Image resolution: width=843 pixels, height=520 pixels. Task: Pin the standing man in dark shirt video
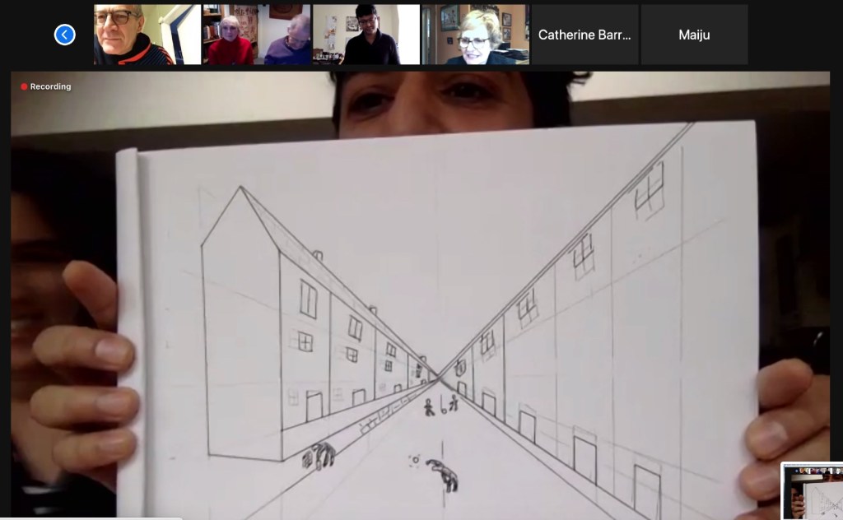pyautogui.click(x=366, y=35)
